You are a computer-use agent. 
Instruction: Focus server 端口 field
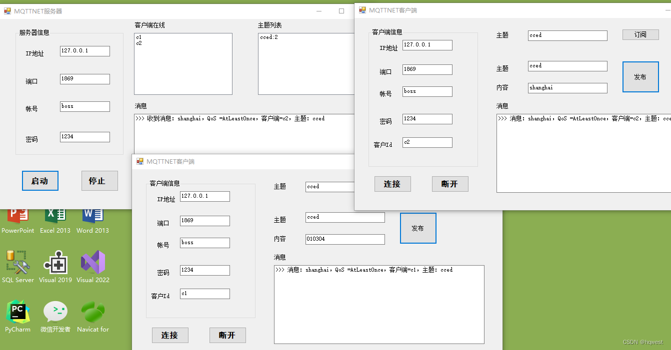pos(85,79)
